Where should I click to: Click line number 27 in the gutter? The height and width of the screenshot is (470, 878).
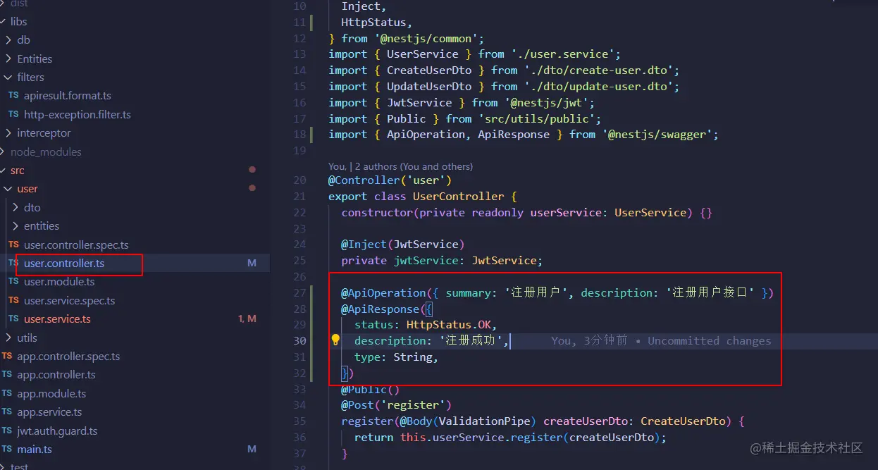coord(299,292)
